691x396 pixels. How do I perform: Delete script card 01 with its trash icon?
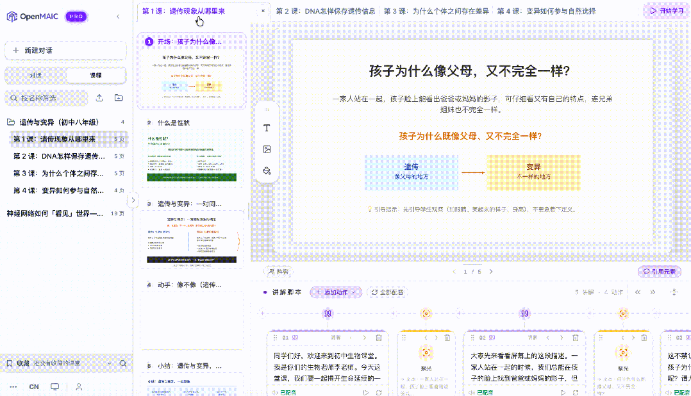[379, 338]
